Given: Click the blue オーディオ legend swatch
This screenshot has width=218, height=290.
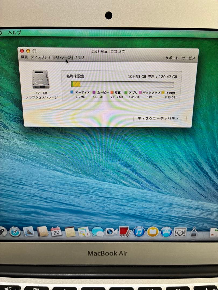Looking at the screenshot, I should click(x=72, y=92).
